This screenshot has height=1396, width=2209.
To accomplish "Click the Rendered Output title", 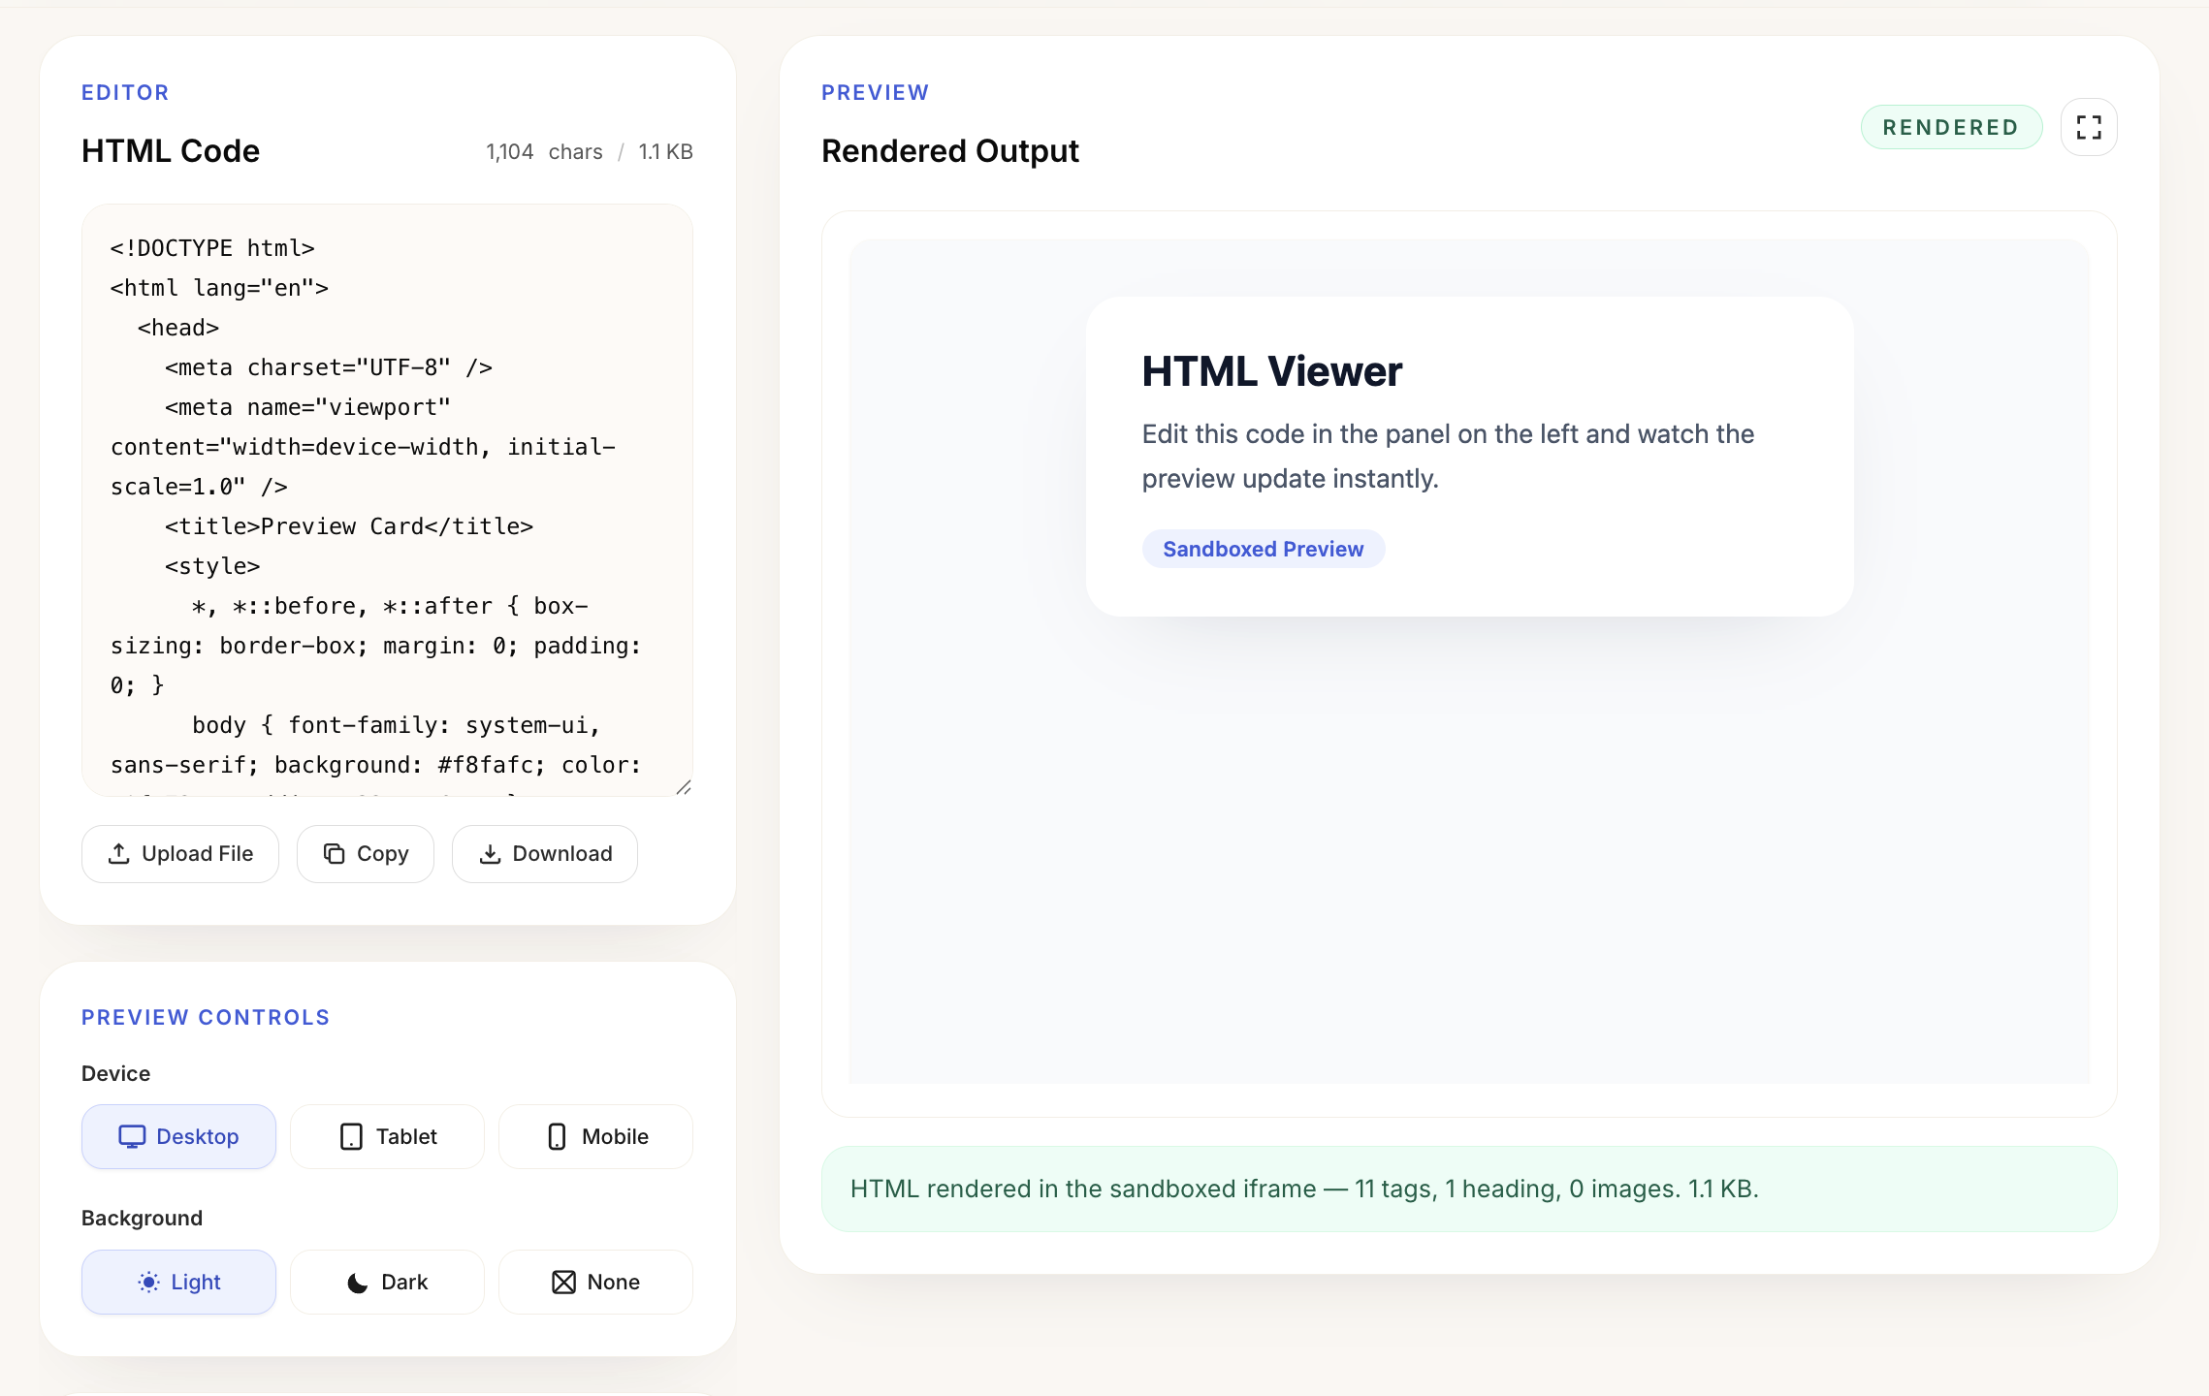I will click(x=950, y=151).
